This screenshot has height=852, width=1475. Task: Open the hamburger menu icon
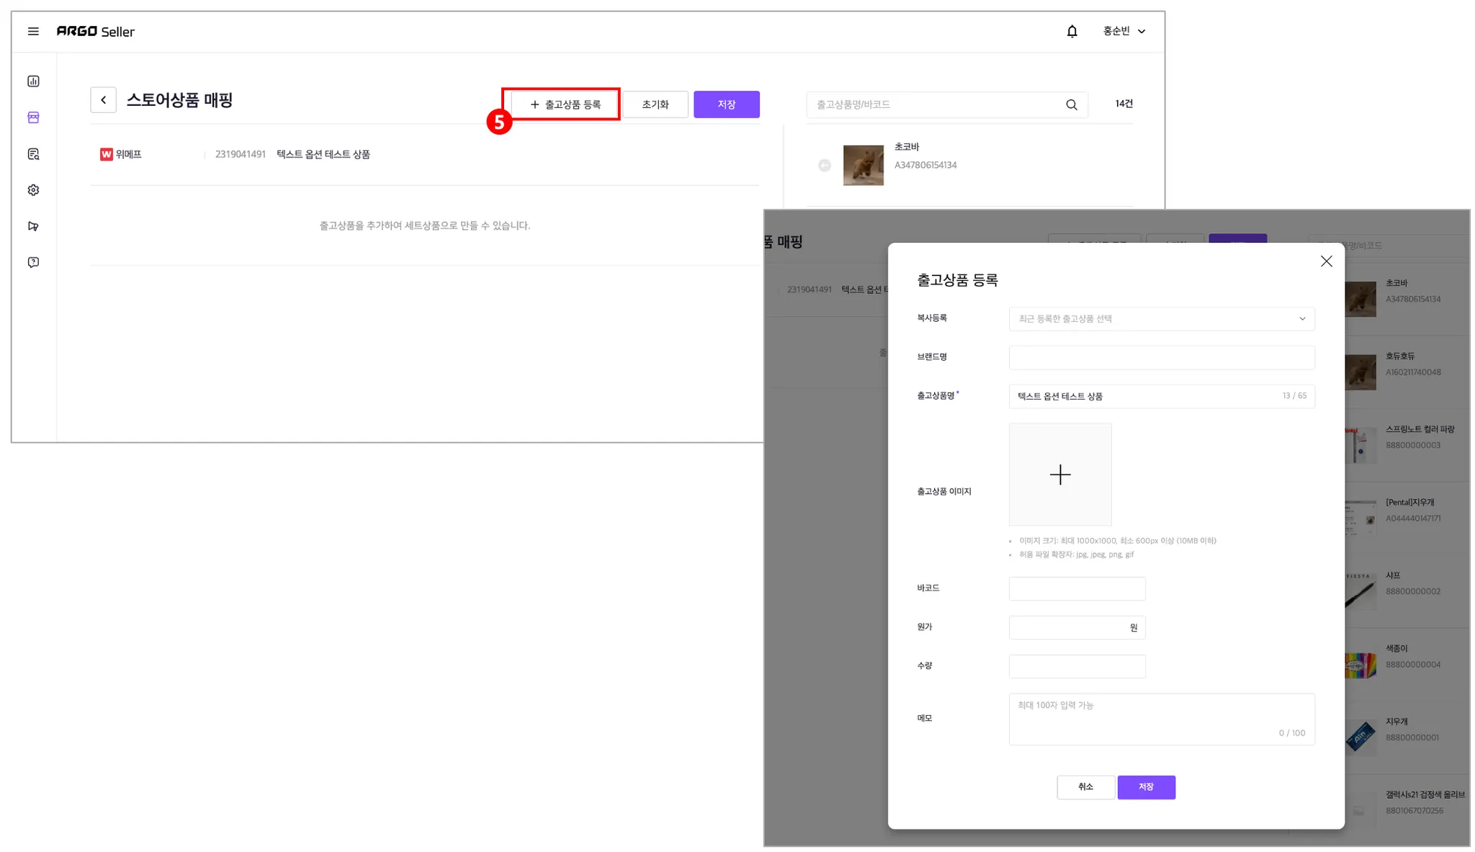[33, 32]
